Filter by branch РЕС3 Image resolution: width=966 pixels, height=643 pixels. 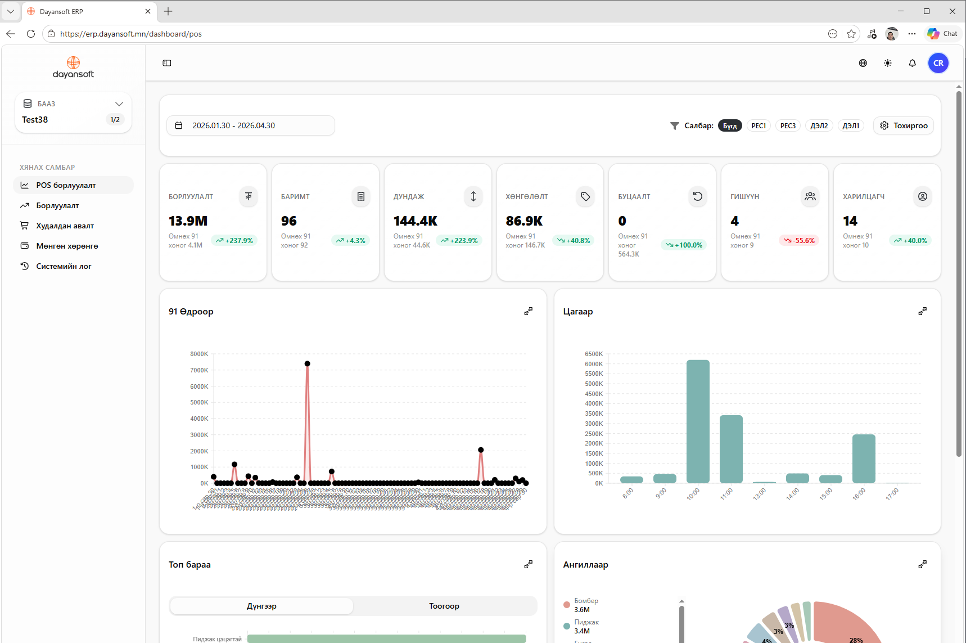788,125
